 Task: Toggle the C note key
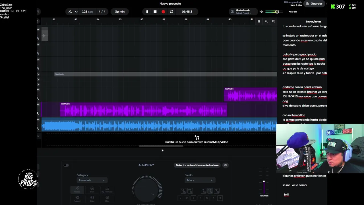click(180, 198)
